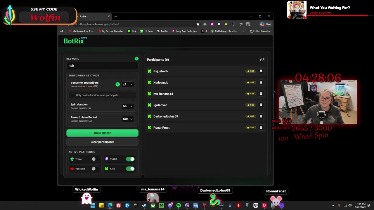Open a new browser tab

[116, 16]
